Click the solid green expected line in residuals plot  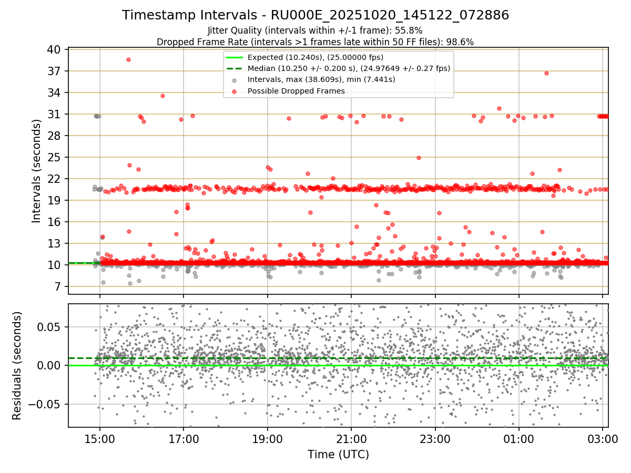[338, 365]
